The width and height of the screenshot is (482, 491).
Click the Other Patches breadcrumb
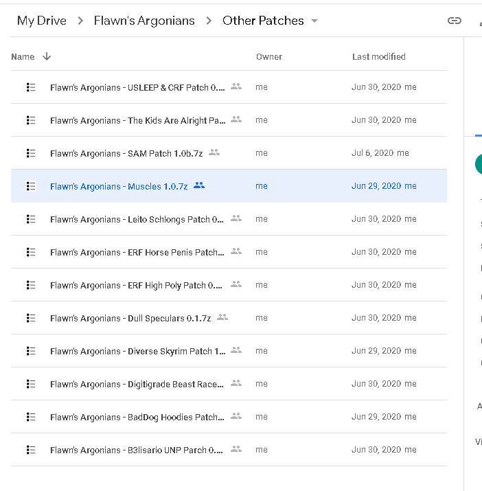263,21
